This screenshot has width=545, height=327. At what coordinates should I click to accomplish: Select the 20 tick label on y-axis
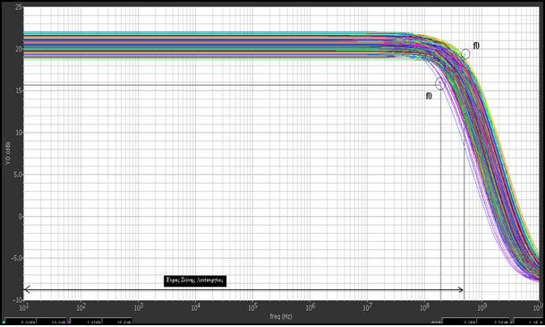click(x=19, y=49)
